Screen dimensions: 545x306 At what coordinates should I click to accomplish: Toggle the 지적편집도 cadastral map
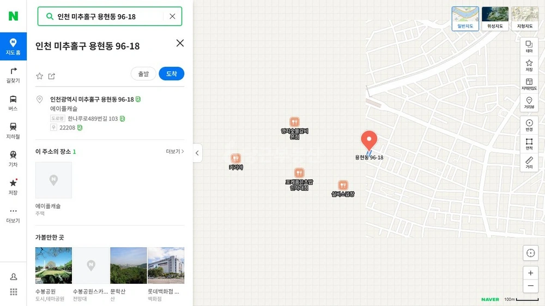[x=529, y=84]
